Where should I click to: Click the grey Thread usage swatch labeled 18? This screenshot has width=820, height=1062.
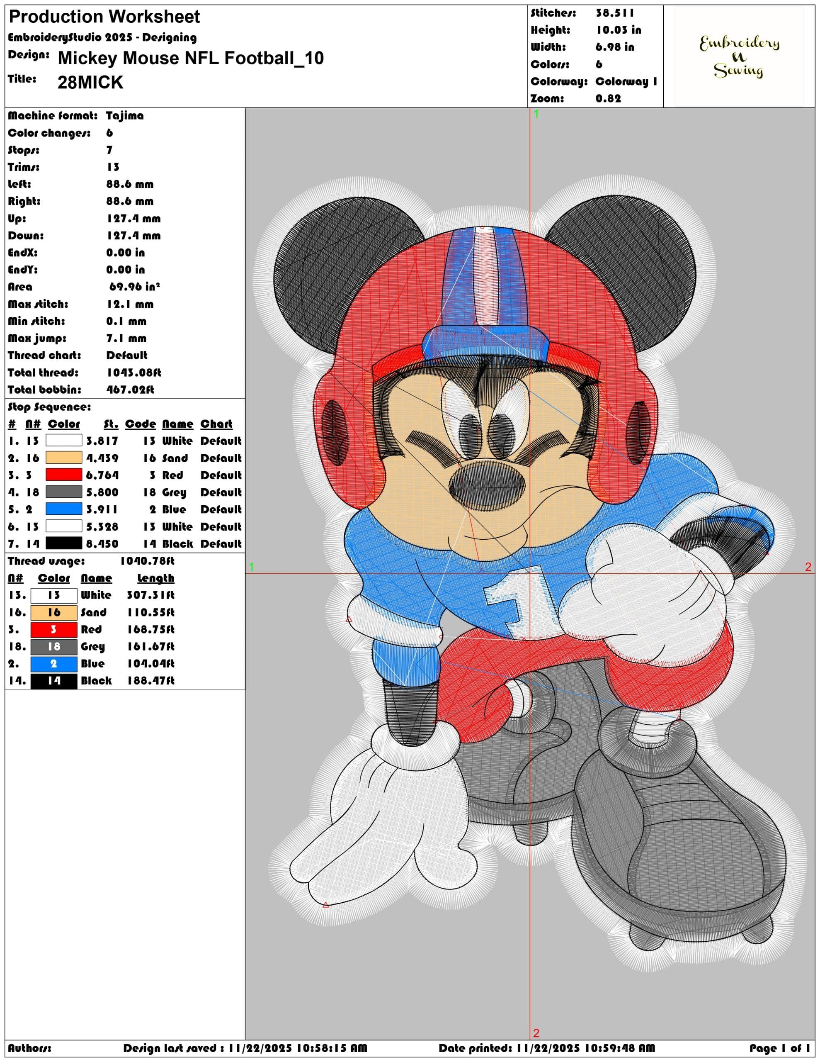pos(54,647)
